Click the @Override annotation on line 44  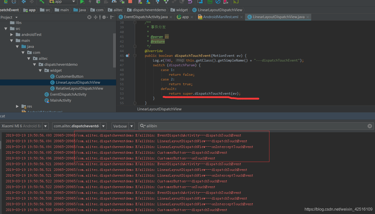(154, 51)
